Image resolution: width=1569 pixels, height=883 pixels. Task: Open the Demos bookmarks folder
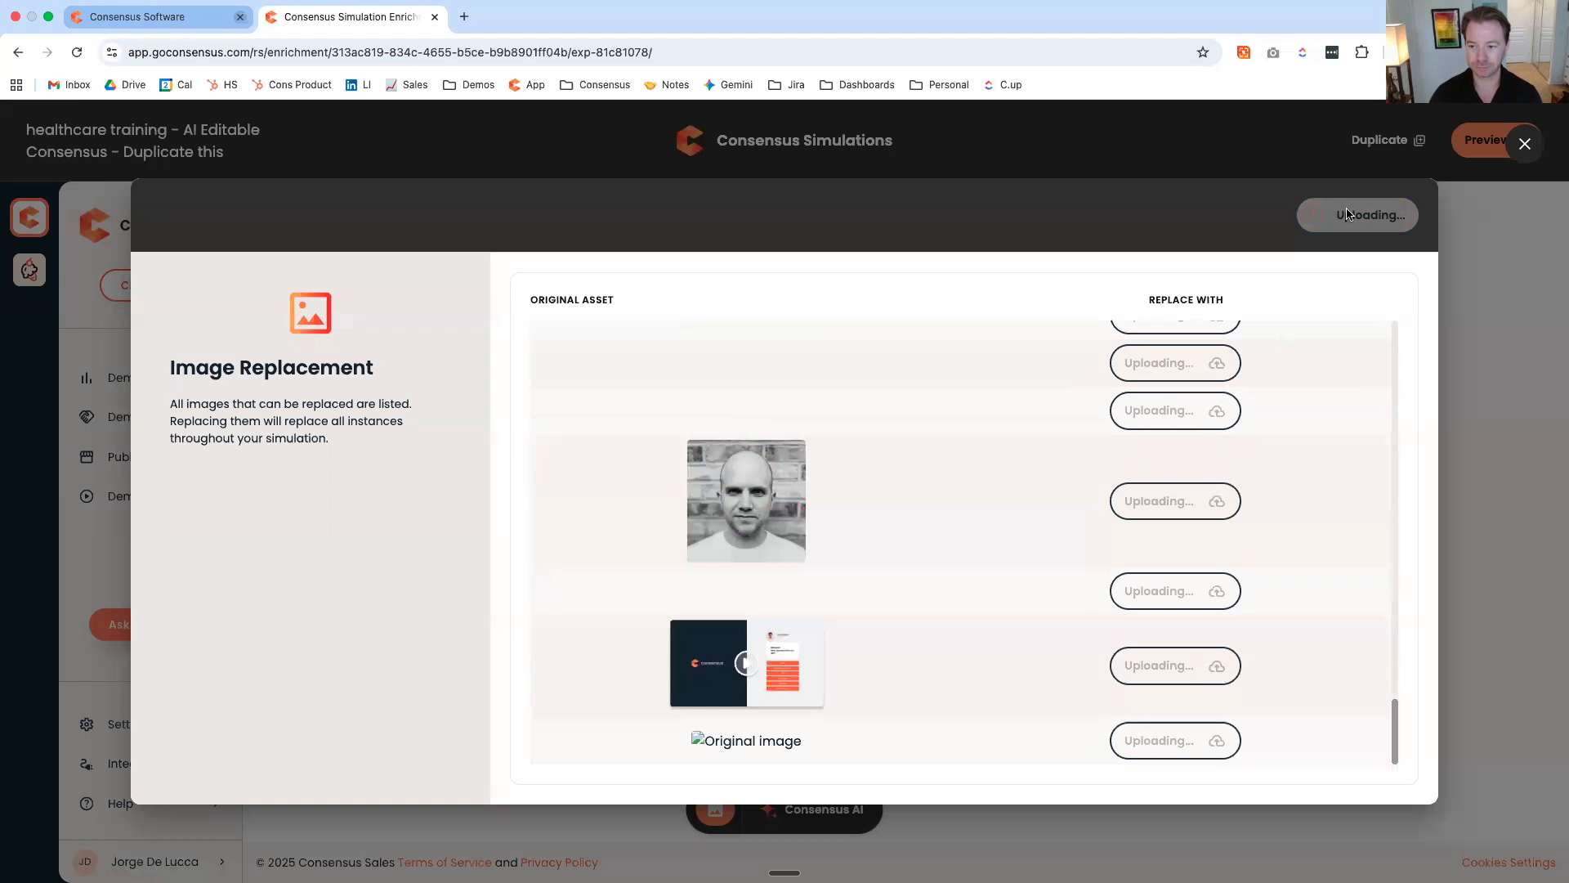[468, 84]
